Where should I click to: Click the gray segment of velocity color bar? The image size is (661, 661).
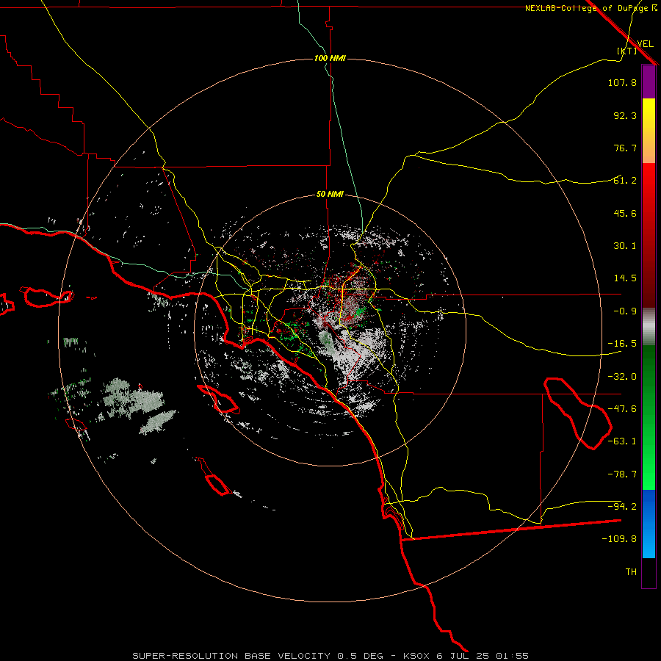(649, 327)
